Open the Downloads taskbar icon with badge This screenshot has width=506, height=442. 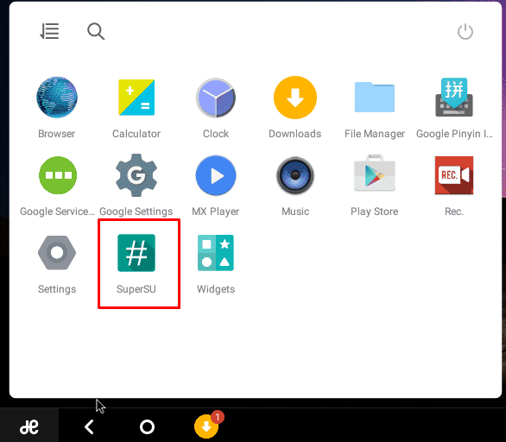click(206, 426)
